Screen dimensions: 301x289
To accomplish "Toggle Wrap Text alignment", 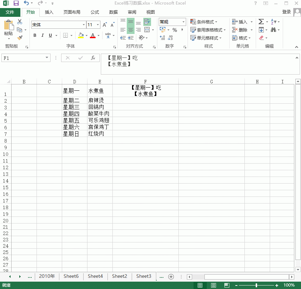I will tap(147, 22).
